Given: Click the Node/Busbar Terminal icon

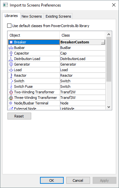Looking at the screenshot, I should click(x=11, y=103).
